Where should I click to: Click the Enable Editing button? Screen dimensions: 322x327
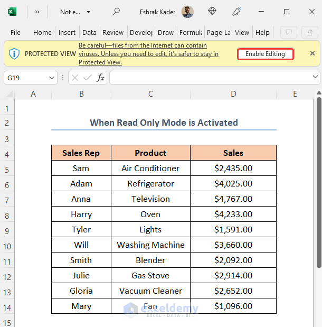click(265, 54)
